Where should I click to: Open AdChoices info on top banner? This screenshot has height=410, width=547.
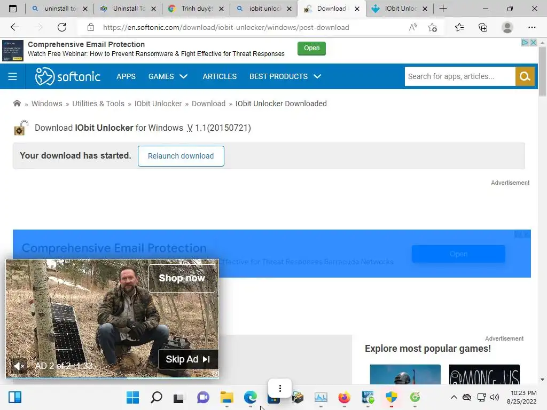(x=525, y=43)
